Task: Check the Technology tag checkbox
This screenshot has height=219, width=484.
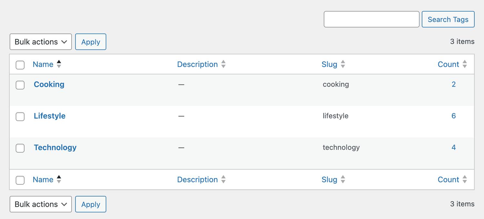Action: [20, 148]
